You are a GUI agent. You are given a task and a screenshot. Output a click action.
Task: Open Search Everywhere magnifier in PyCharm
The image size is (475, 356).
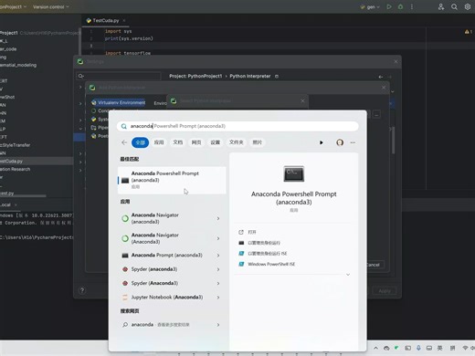coord(454,6)
